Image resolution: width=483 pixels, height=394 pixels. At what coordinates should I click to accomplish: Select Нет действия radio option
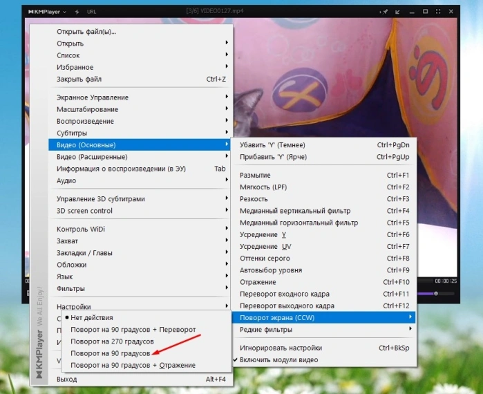tap(146, 317)
